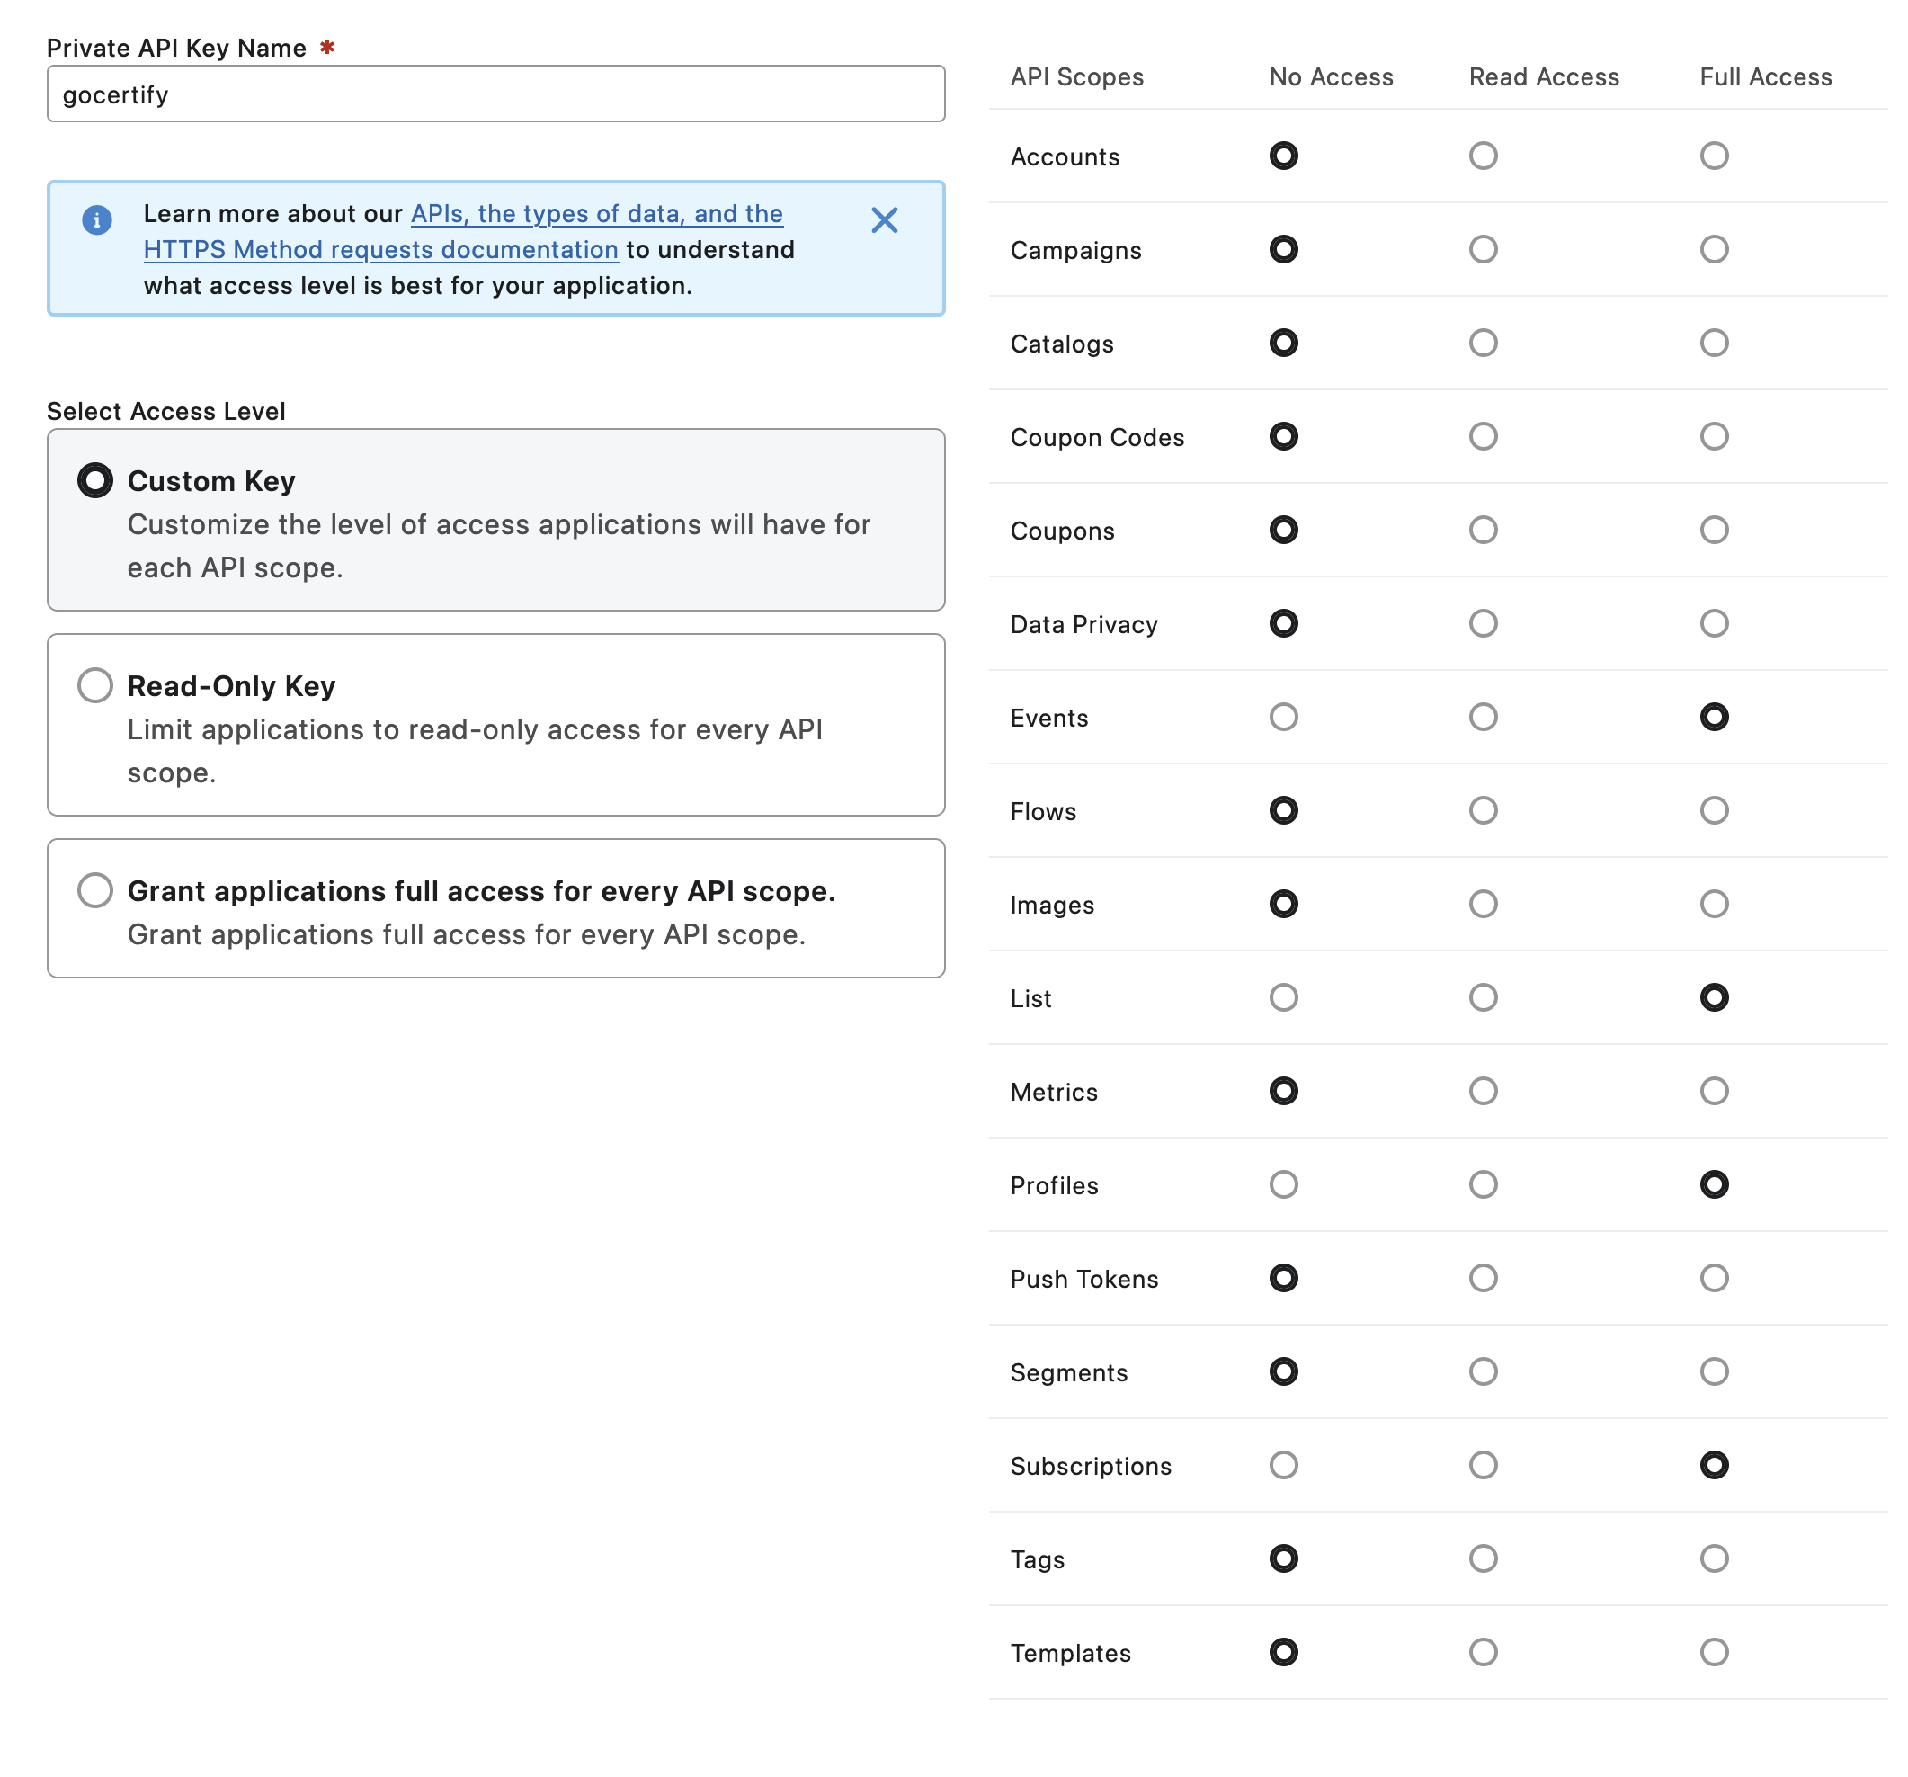
Task: Set Profiles scope to No Access
Action: click(x=1283, y=1184)
